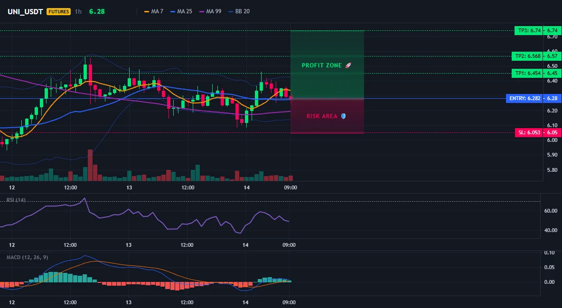The image size is (562, 308).
Task: Click the 0.05 level on MACD axis
Action: pyautogui.click(x=550, y=268)
